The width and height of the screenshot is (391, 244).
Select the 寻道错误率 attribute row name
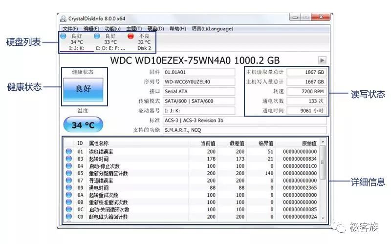(x=101, y=181)
